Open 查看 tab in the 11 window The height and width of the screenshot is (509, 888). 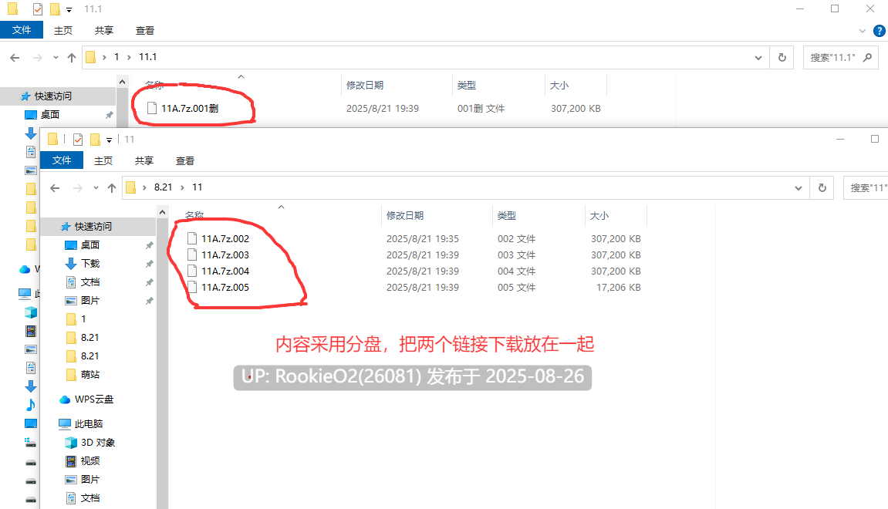click(184, 160)
